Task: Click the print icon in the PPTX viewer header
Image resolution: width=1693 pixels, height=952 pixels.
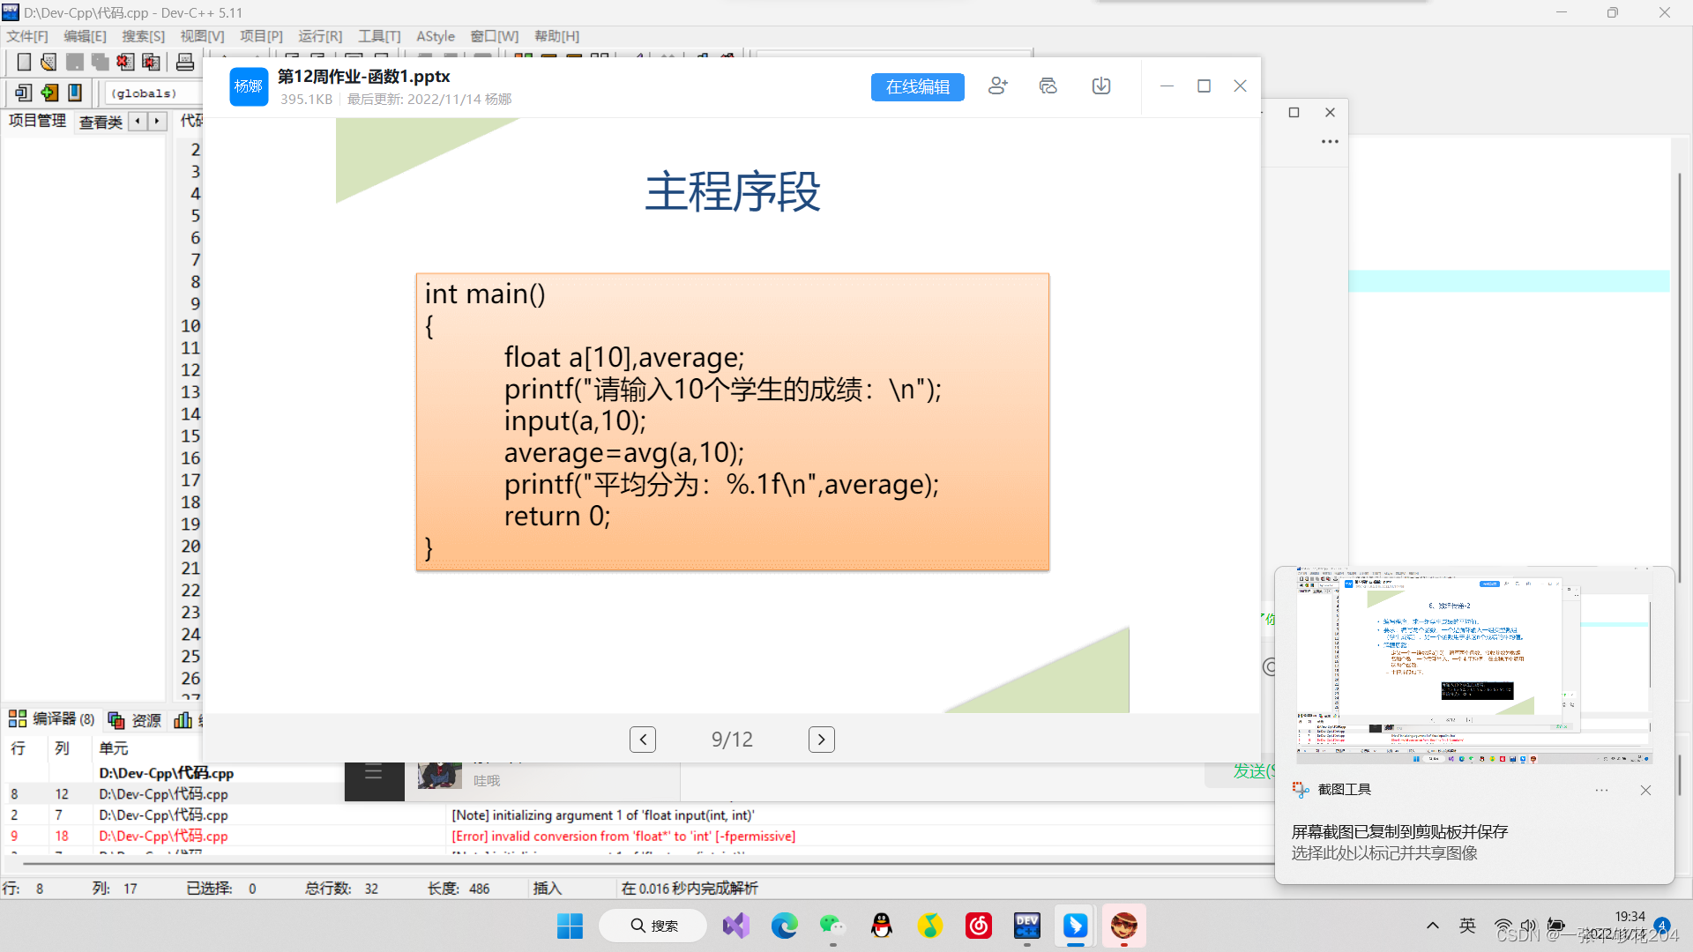Action: (1048, 86)
